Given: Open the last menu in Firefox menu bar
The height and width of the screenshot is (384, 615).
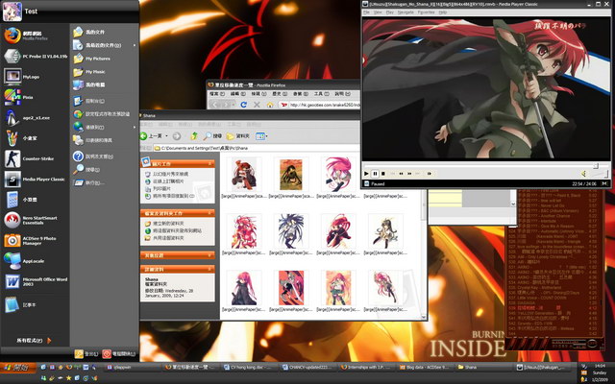Looking at the screenshot, I should pyautogui.click(x=342, y=94).
